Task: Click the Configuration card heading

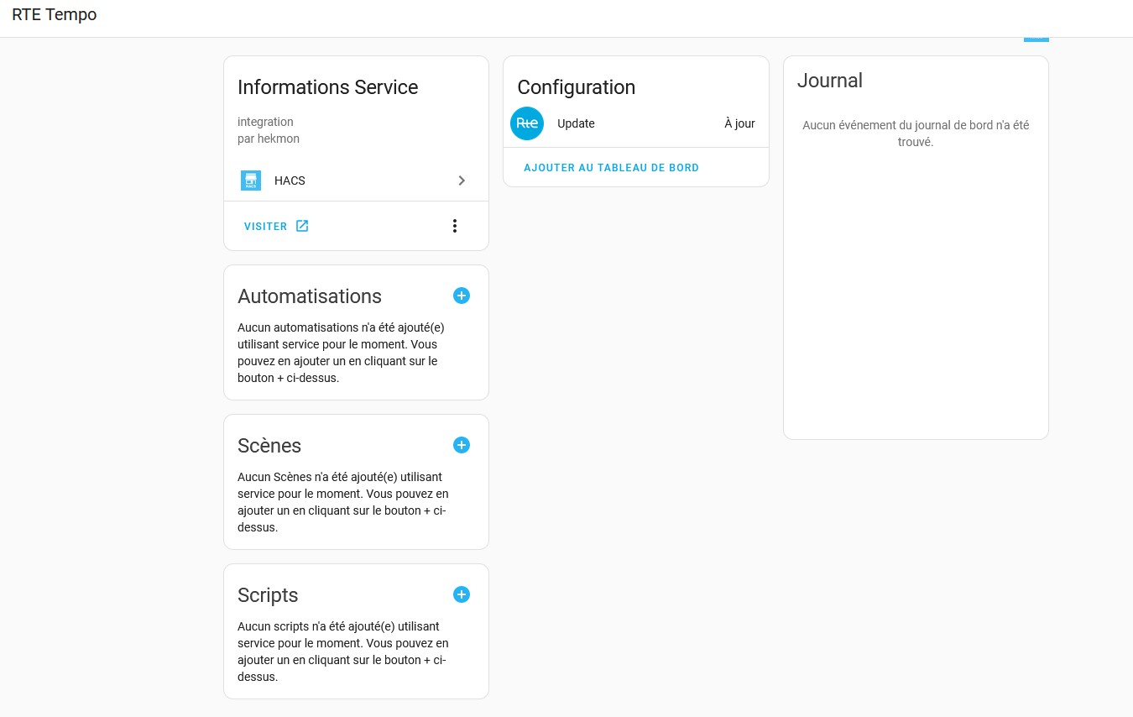Action: coord(576,87)
